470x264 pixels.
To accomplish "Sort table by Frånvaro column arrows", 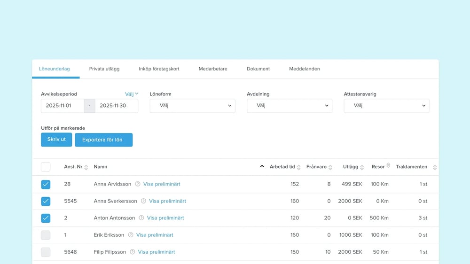I will [330, 167].
